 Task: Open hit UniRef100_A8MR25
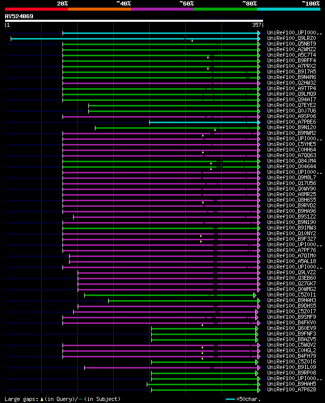291,195
